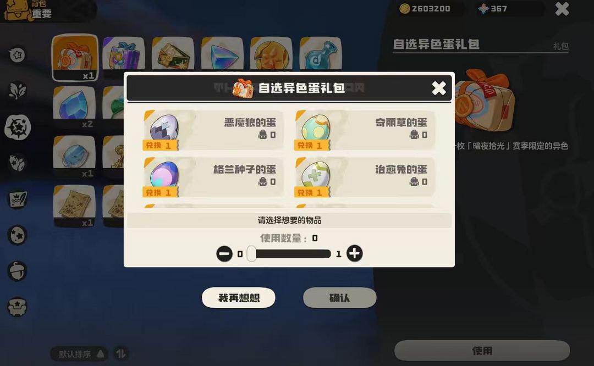Select the 恶魔狼的蛋 egg option

(x=213, y=130)
